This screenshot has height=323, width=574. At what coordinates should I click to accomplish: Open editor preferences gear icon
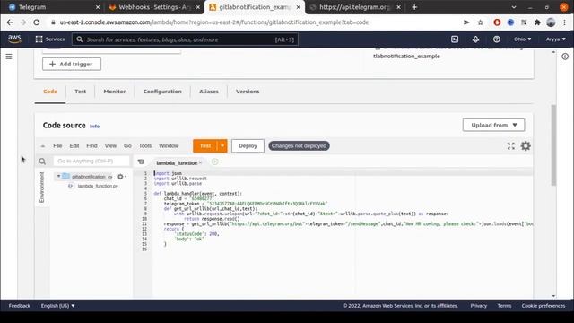[x=526, y=146]
